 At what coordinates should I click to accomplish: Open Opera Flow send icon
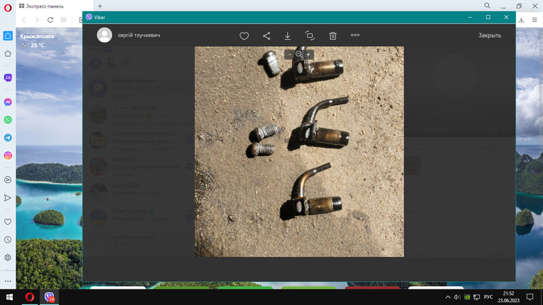[7, 198]
